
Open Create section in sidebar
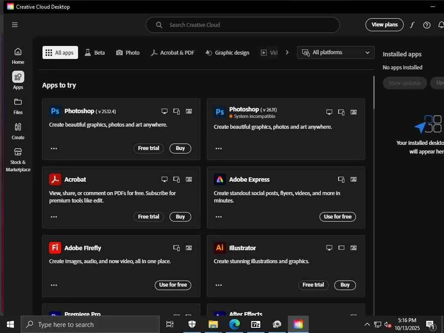tap(18, 131)
